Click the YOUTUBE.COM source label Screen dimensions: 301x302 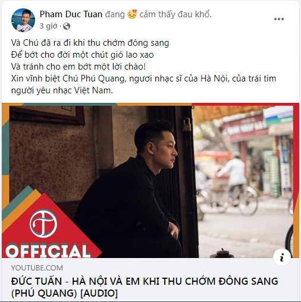point(37,268)
